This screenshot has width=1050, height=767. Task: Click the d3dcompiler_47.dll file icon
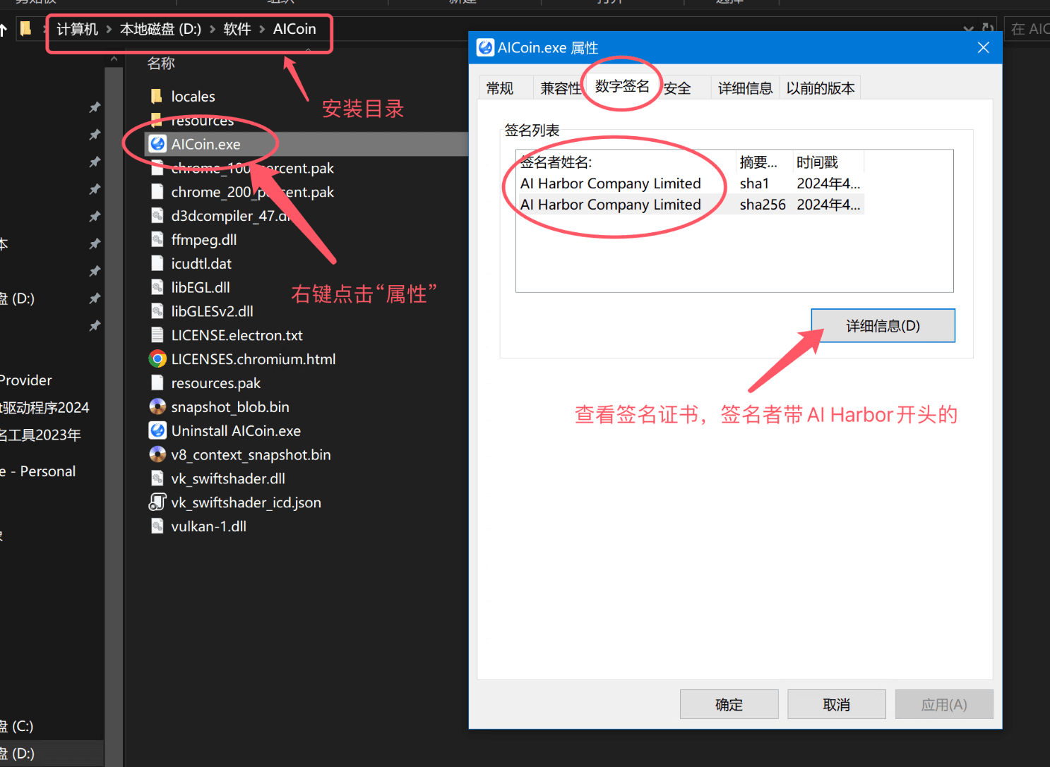click(x=157, y=216)
